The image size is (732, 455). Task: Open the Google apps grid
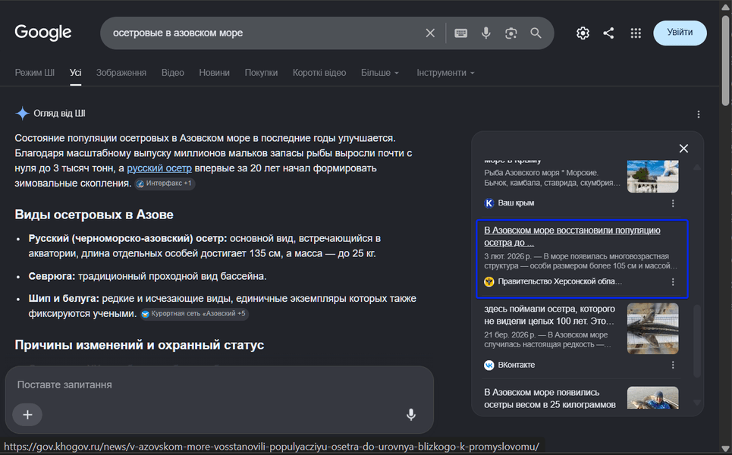[x=636, y=33]
